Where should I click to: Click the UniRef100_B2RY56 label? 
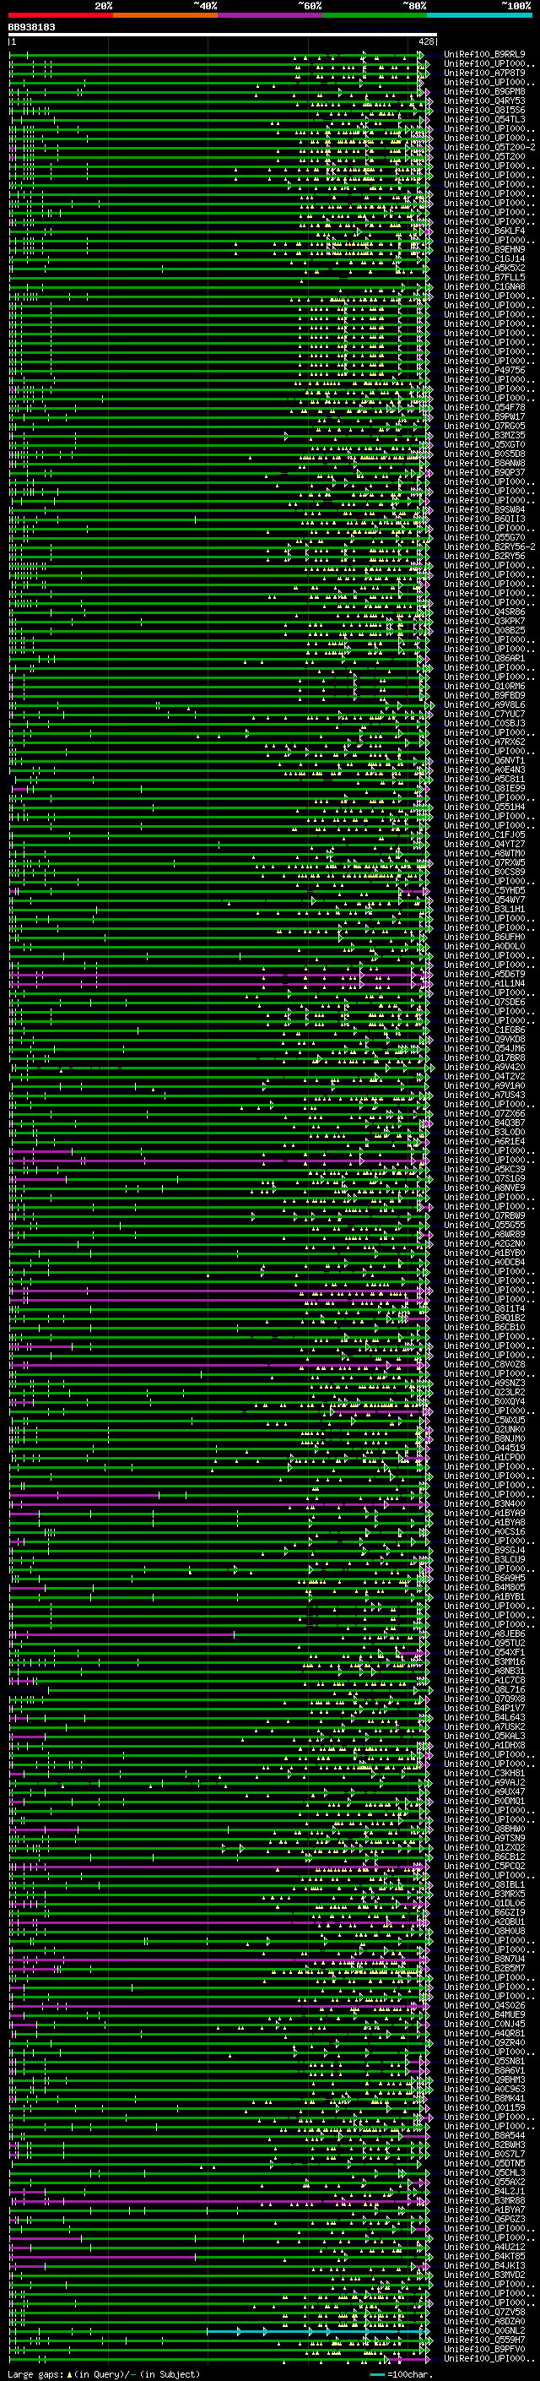pyautogui.click(x=484, y=556)
